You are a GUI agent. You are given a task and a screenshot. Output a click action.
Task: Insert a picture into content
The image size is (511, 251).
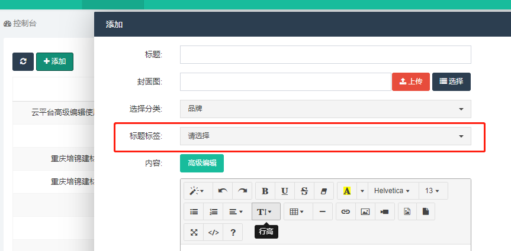365,211
